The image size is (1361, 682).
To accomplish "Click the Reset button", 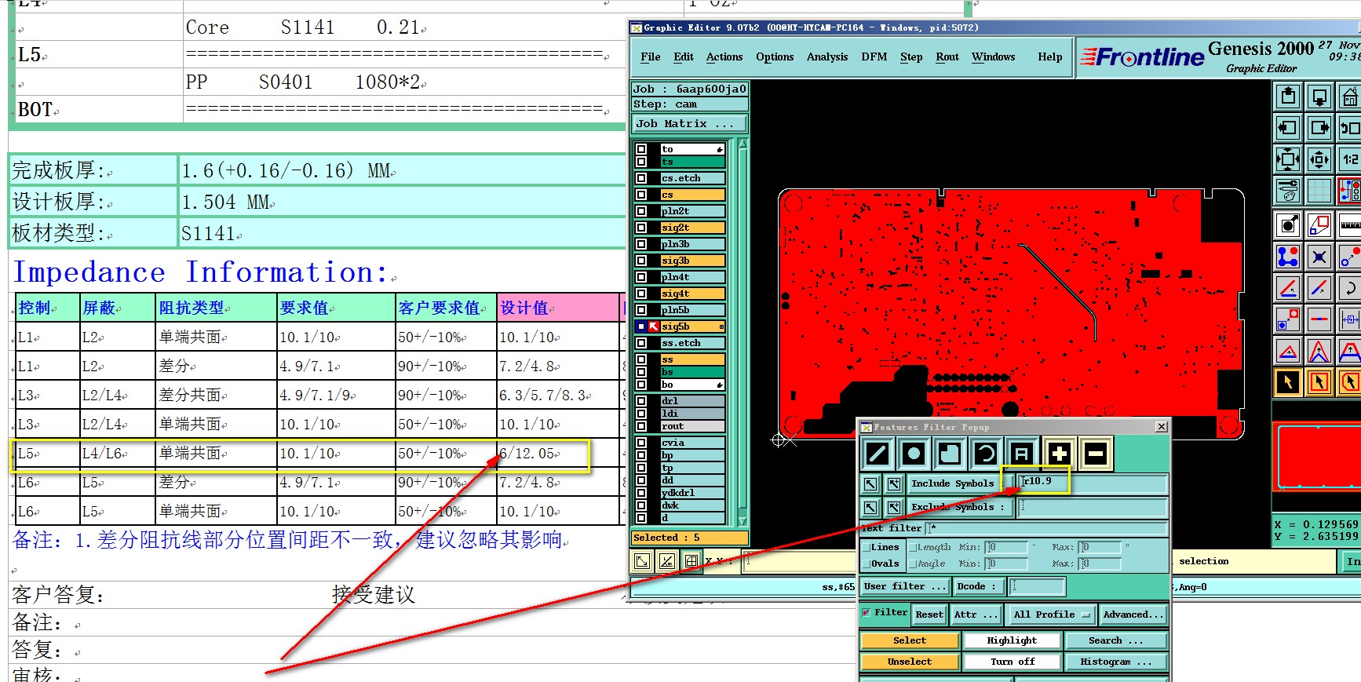I will 929,615.
